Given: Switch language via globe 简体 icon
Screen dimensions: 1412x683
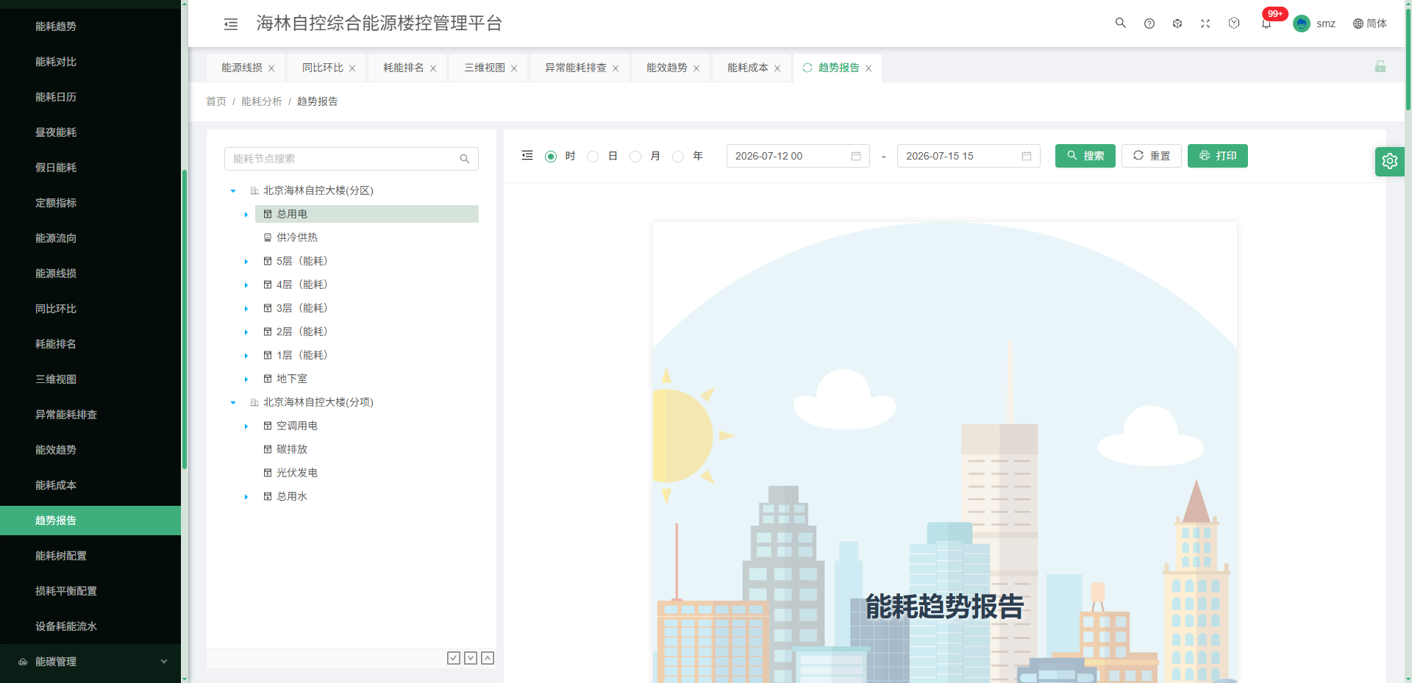Looking at the screenshot, I should coord(1369,24).
